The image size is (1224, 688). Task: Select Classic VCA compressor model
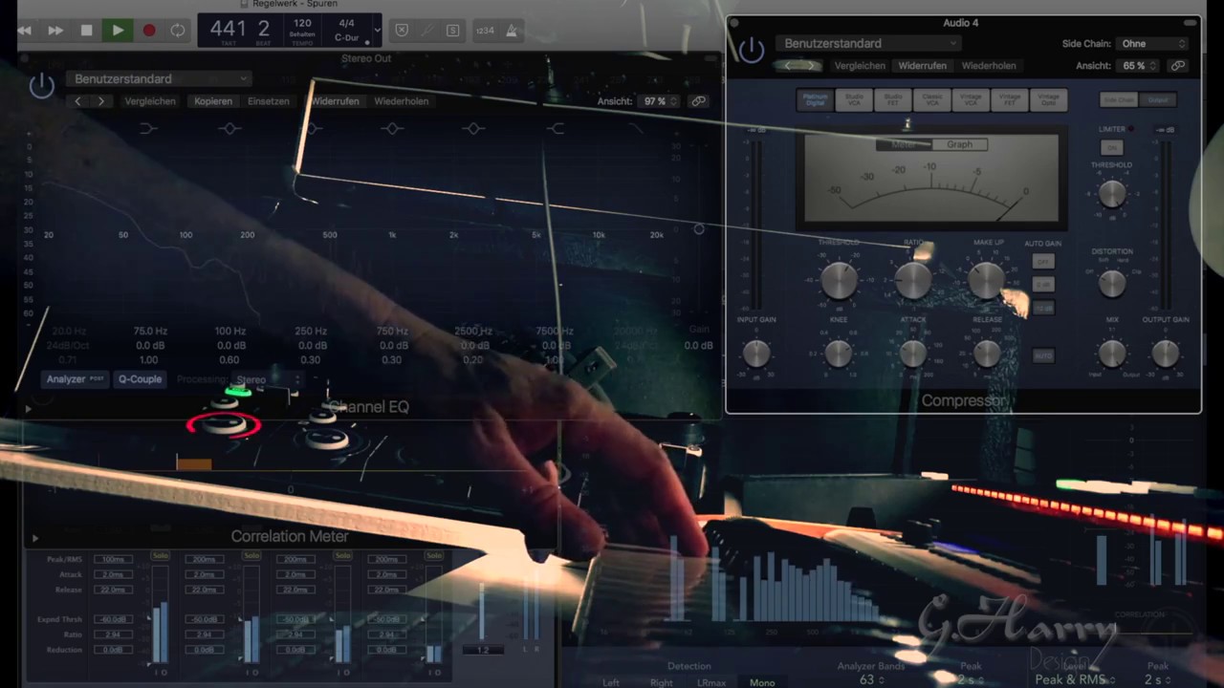coord(931,99)
